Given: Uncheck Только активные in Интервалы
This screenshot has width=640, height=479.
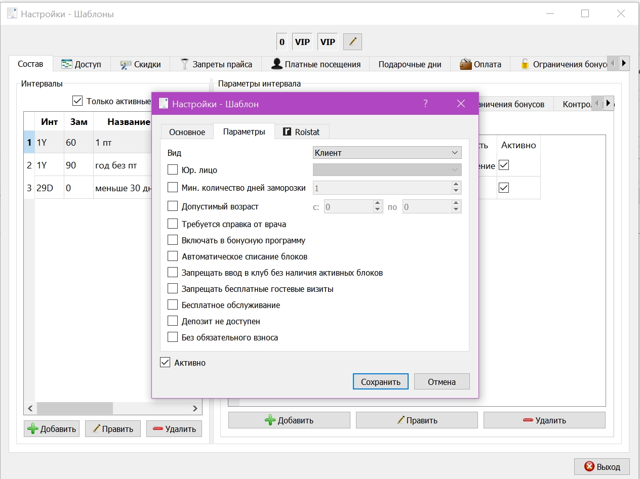Looking at the screenshot, I should click(77, 101).
